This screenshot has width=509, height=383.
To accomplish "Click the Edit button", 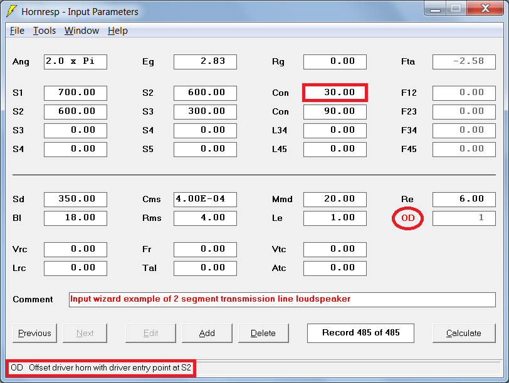I will click(150, 333).
